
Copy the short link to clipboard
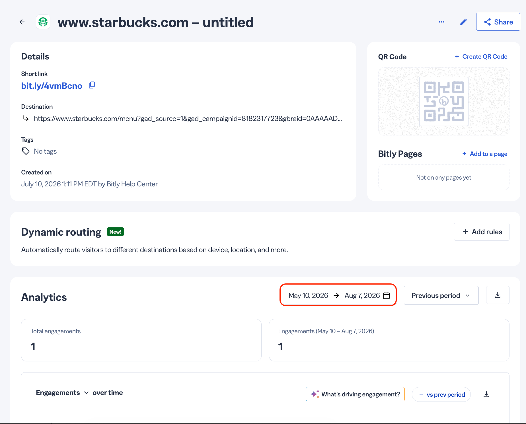92,85
